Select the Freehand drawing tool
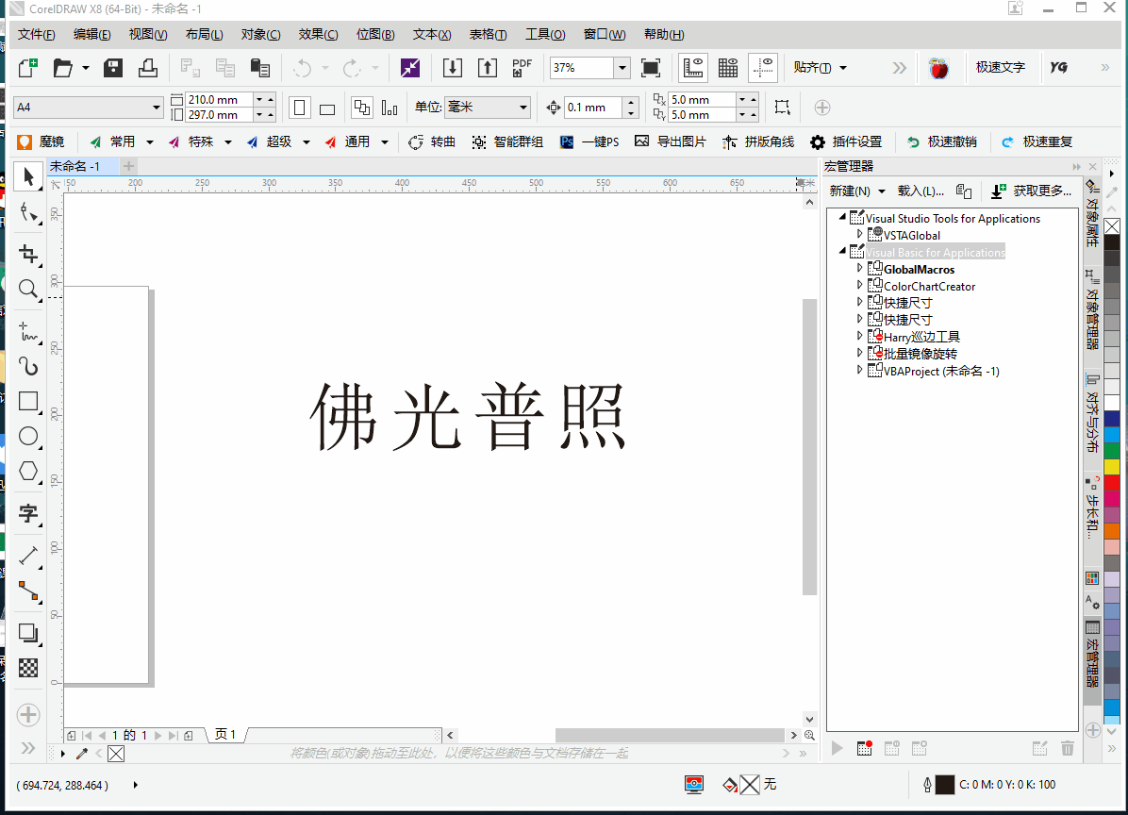The width and height of the screenshot is (1128, 815). 28,332
